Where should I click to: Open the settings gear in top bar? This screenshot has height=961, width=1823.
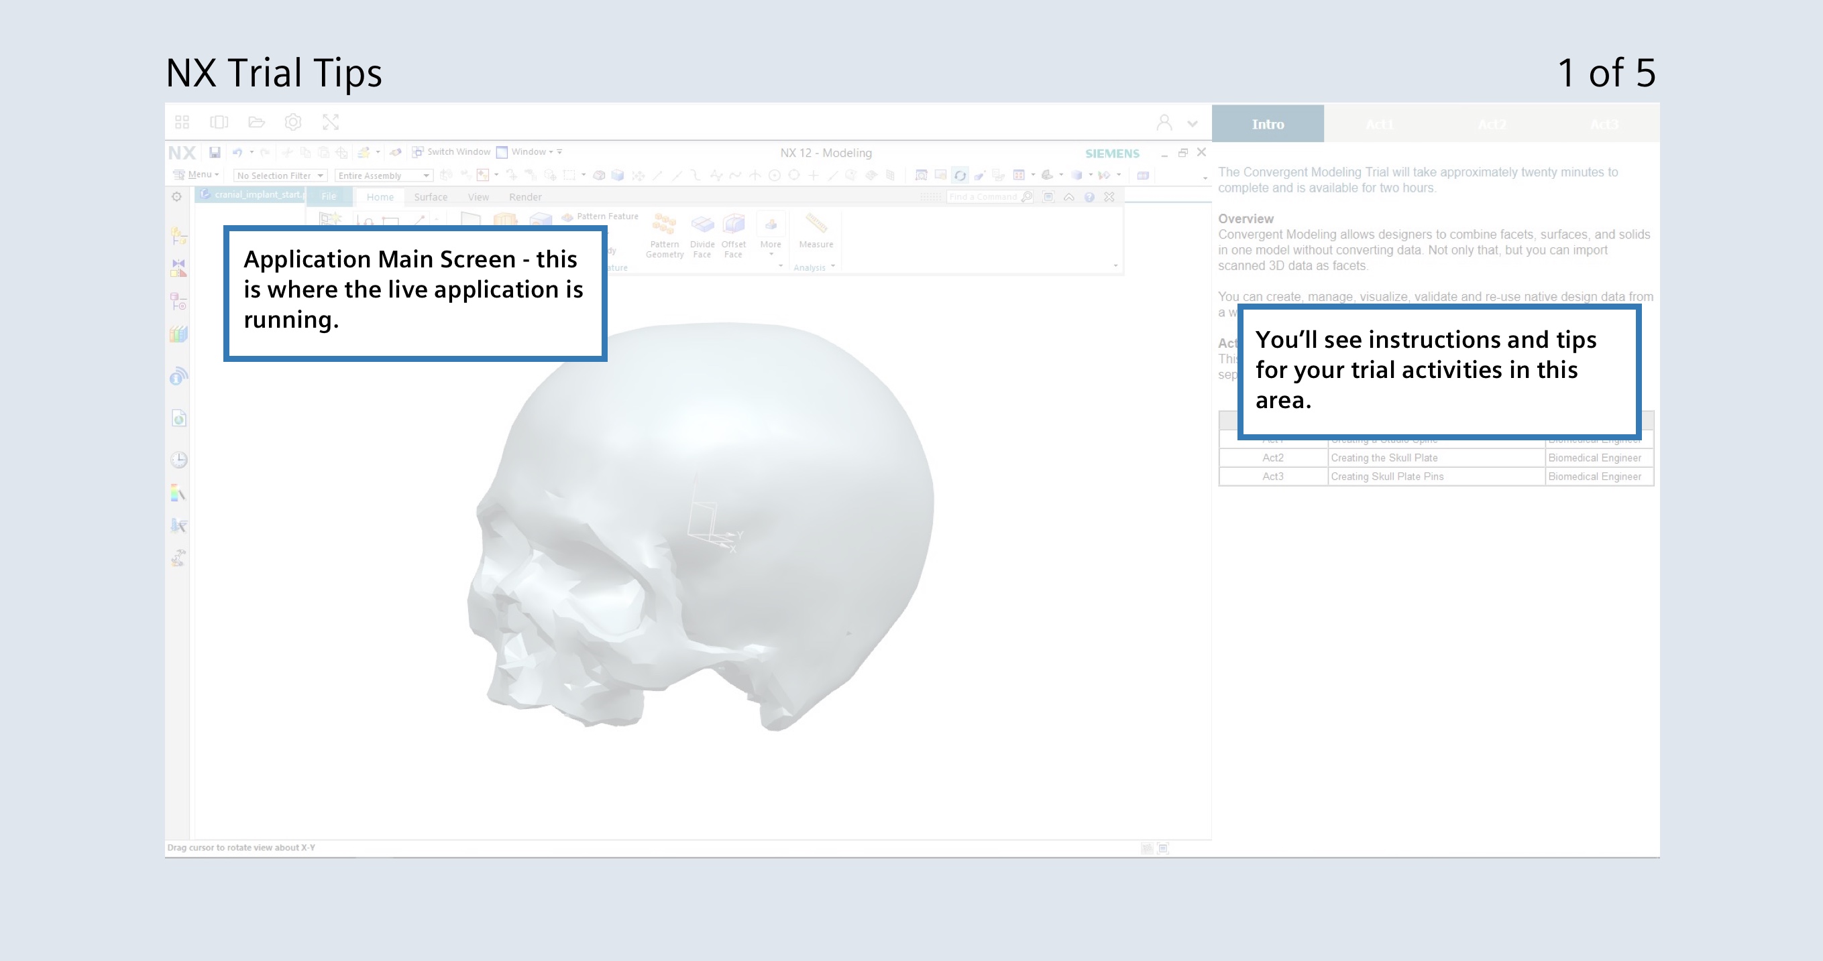(x=293, y=123)
